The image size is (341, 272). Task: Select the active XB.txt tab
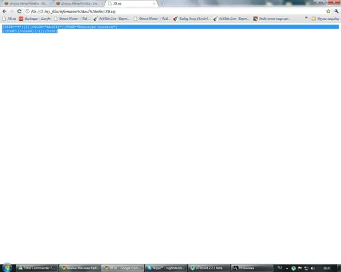coord(131,3)
